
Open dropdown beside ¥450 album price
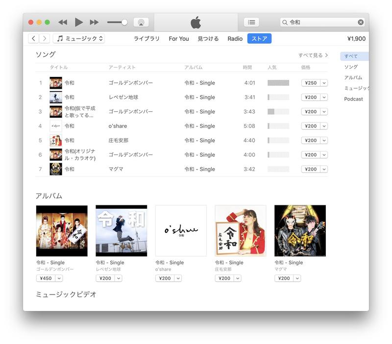point(59,278)
